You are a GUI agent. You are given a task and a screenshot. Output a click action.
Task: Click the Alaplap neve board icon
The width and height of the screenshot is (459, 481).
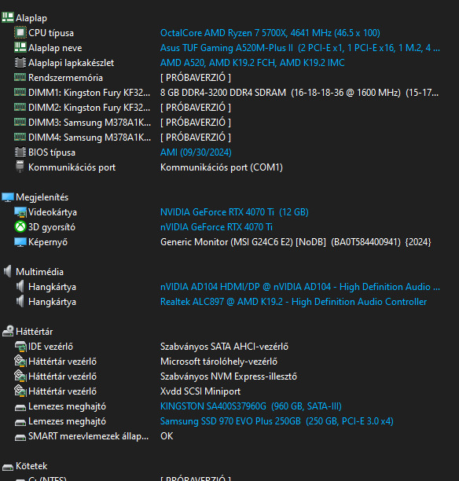coord(20,47)
